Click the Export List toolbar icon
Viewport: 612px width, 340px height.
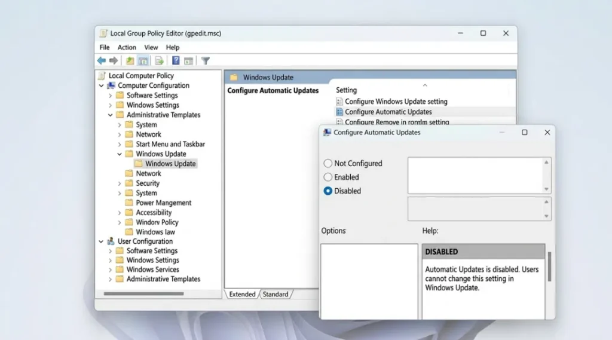point(159,60)
